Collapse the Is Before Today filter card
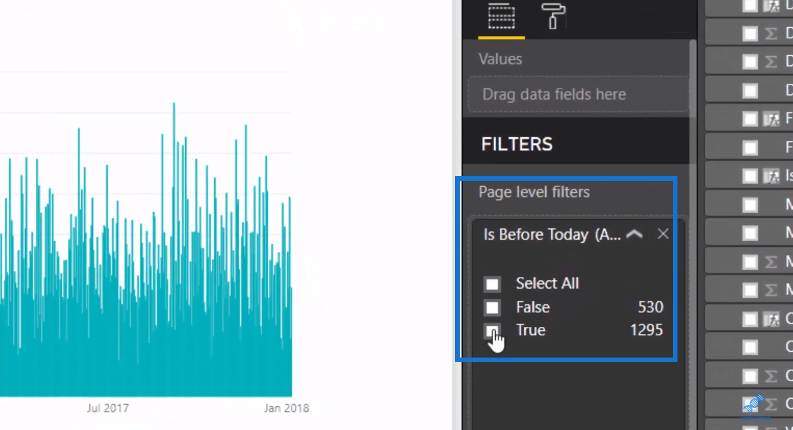This screenshot has height=430, width=793. pyautogui.click(x=635, y=234)
